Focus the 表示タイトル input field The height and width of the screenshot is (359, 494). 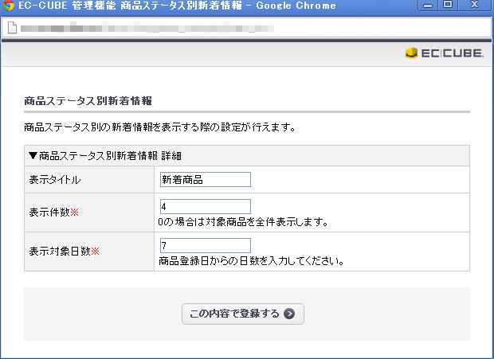pyautogui.click(x=206, y=179)
